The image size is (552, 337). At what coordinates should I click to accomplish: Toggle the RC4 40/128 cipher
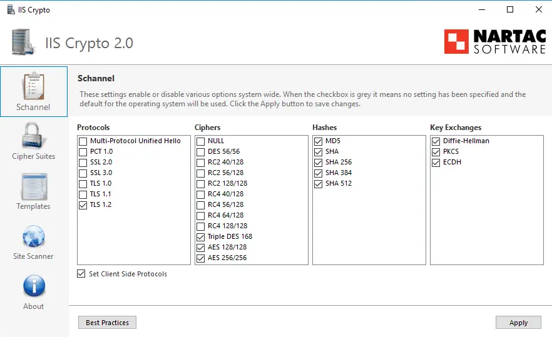coord(200,194)
